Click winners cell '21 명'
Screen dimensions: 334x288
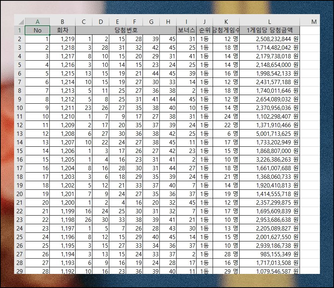point(226,177)
